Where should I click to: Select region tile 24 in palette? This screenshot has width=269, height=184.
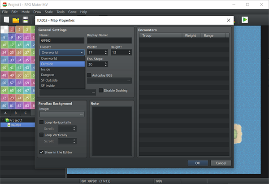pos(4,53)
